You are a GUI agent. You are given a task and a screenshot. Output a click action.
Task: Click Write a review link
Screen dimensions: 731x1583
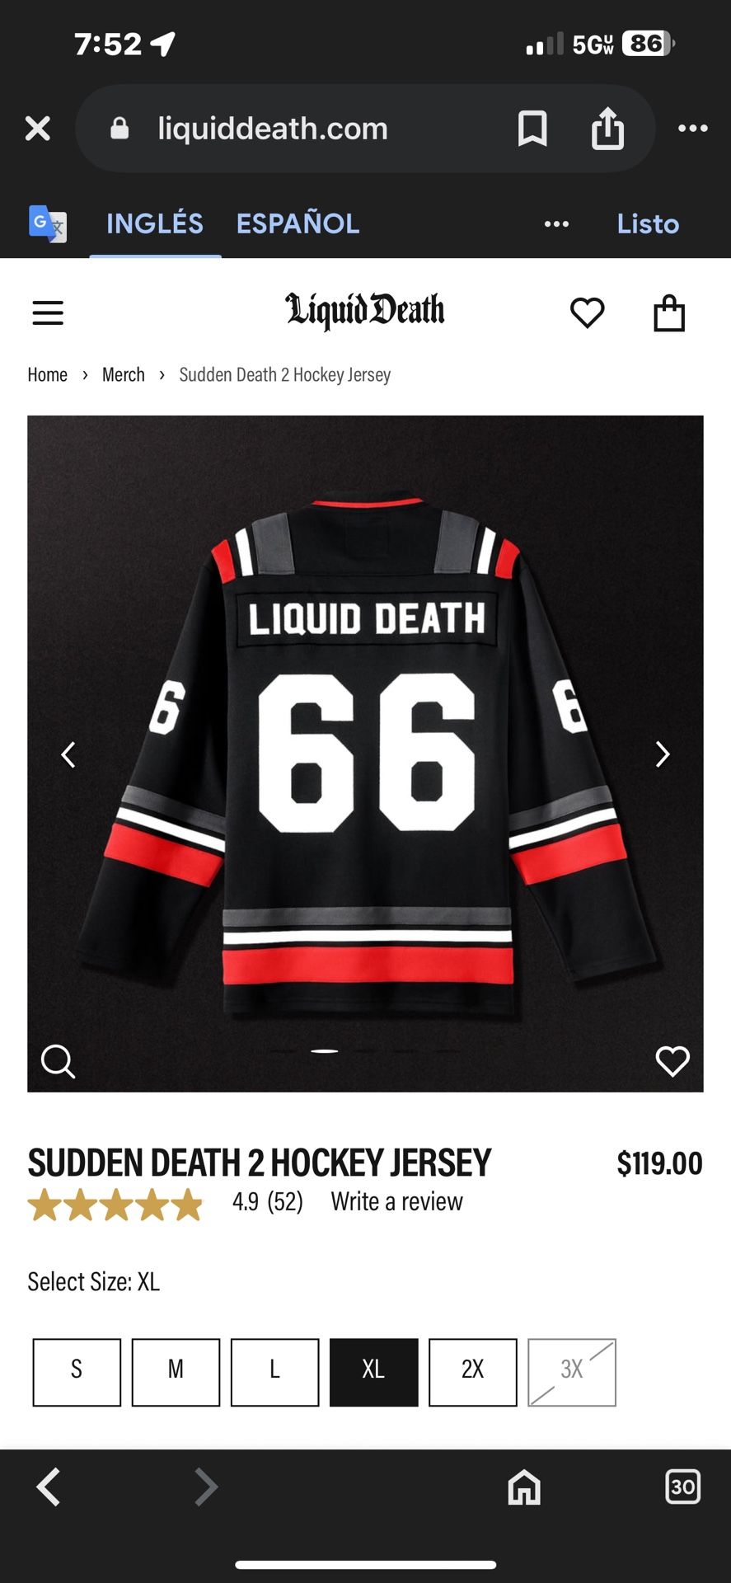coord(396,1201)
